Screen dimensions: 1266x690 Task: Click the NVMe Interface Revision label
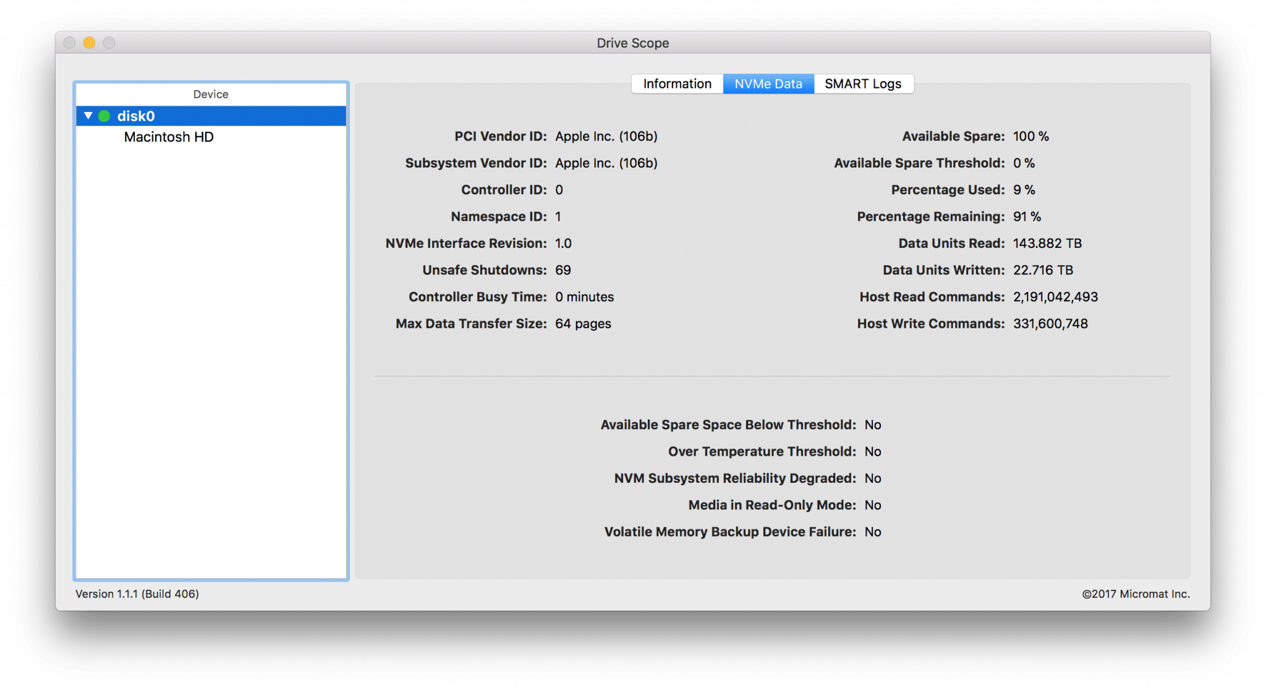466,243
